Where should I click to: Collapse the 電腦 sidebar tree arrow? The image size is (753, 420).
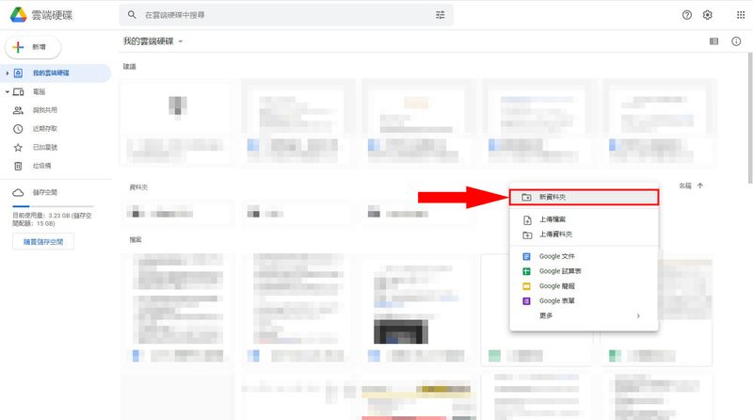(8, 91)
